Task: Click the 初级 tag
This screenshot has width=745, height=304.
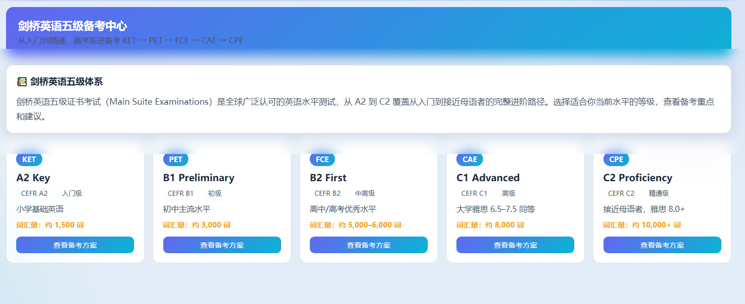Action: click(215, 193)
